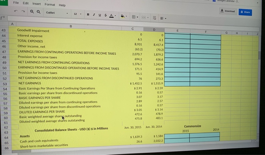Screen dimensions: 265x155
Task: Open the Help menu
Action: click(62, 5)
